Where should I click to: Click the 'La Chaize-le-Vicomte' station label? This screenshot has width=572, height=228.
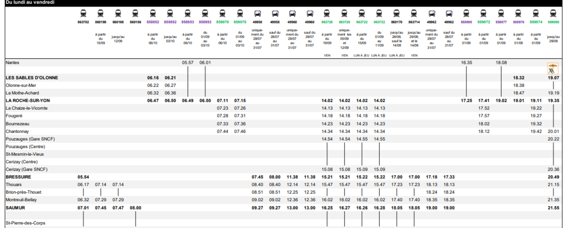click(x=27, y=108)
